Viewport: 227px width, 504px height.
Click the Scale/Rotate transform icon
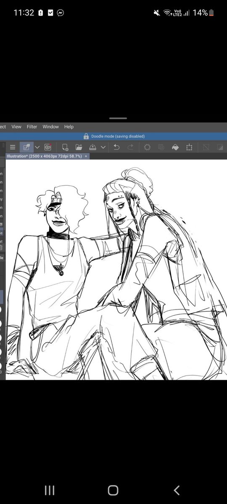[x=189, y=147]
